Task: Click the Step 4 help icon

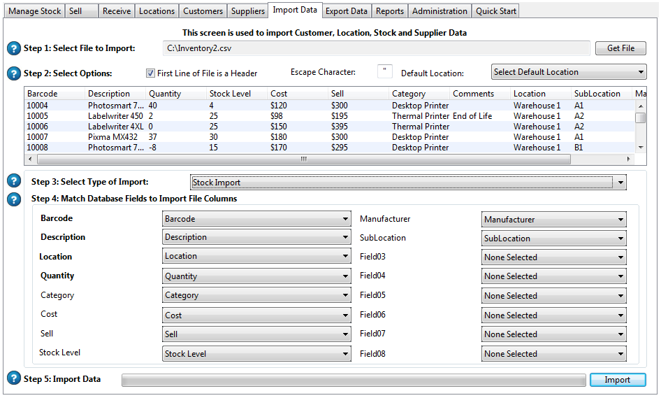Action: coord(14,199)
